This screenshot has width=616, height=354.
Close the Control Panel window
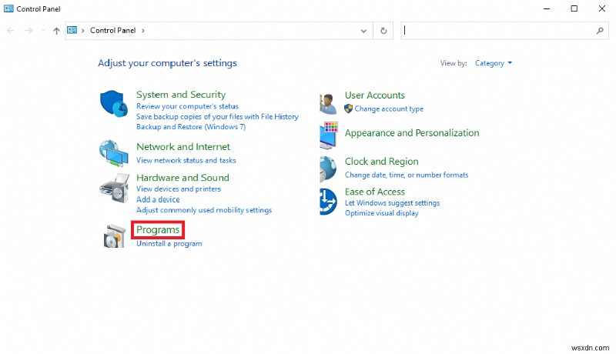point(602,8)
